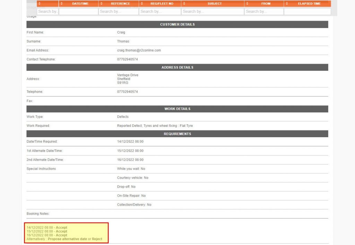
Task: Sort the FROM column
Action: coord(247,3)
